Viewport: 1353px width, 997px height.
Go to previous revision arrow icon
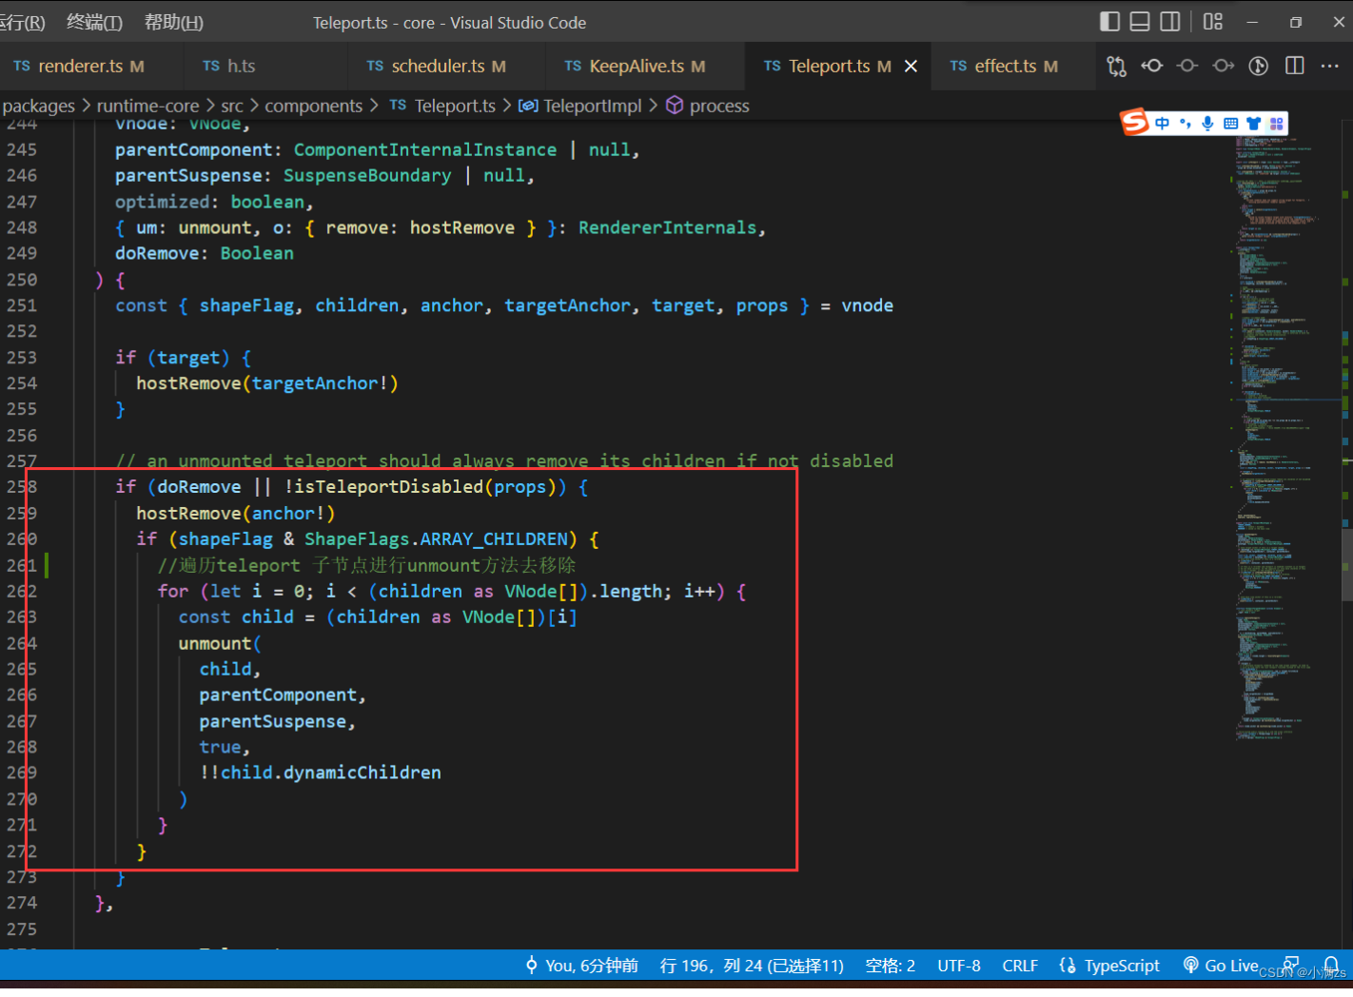point(1152,66)
